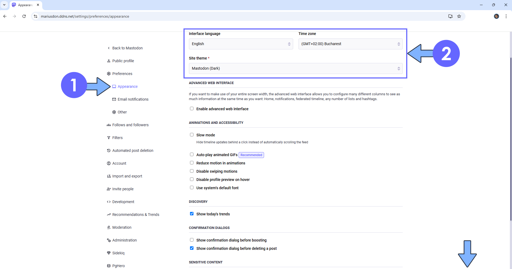
Task: Click the Other settings gear icon
Action: (114, 112)
